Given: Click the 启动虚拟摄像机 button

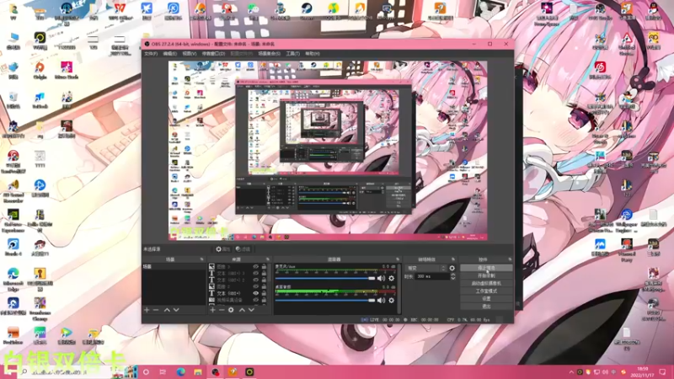Looking at the screenshot, I should pos(486,283).
